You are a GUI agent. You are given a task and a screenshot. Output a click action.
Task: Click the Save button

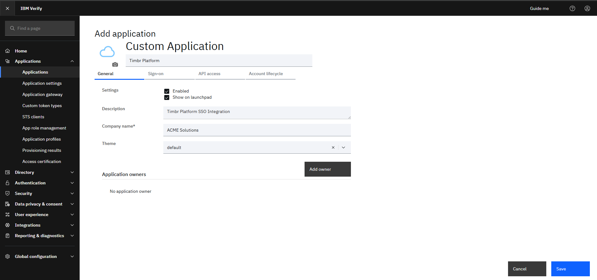[x=570, y=269]
